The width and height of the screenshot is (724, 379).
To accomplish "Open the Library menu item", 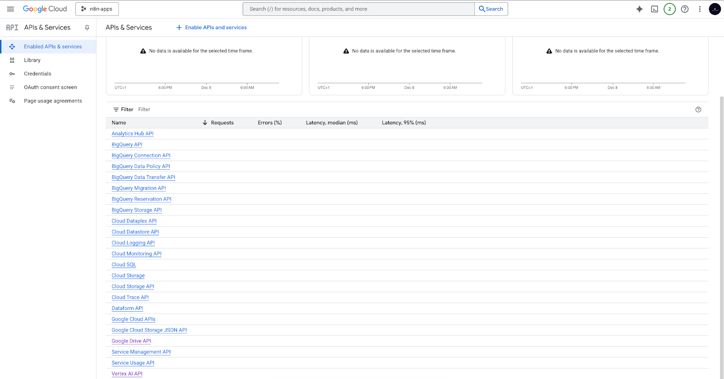I will coord(48,60).
